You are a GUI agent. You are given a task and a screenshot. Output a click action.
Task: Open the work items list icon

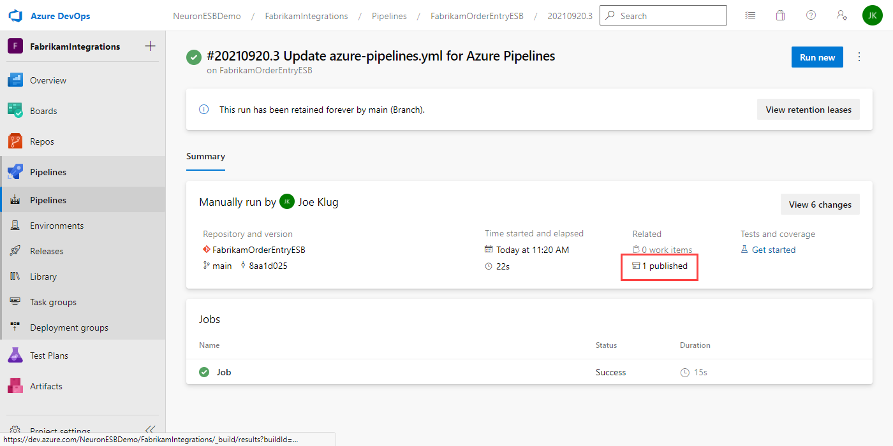coord(750,15)
